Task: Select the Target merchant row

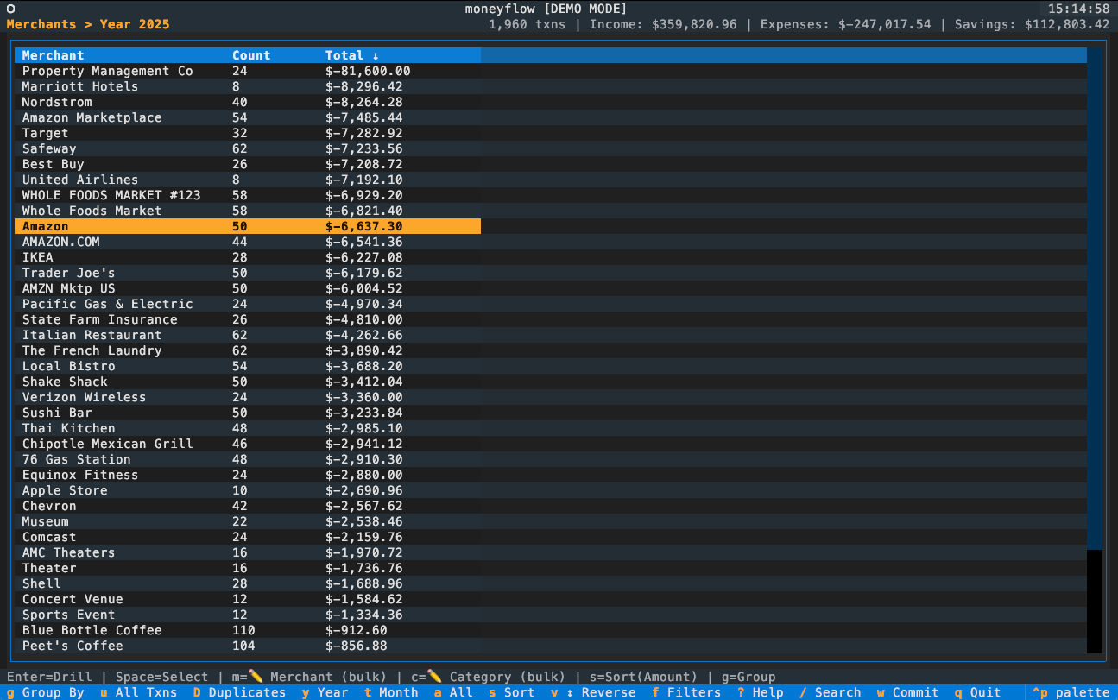Action: click(x=248, y=133)
